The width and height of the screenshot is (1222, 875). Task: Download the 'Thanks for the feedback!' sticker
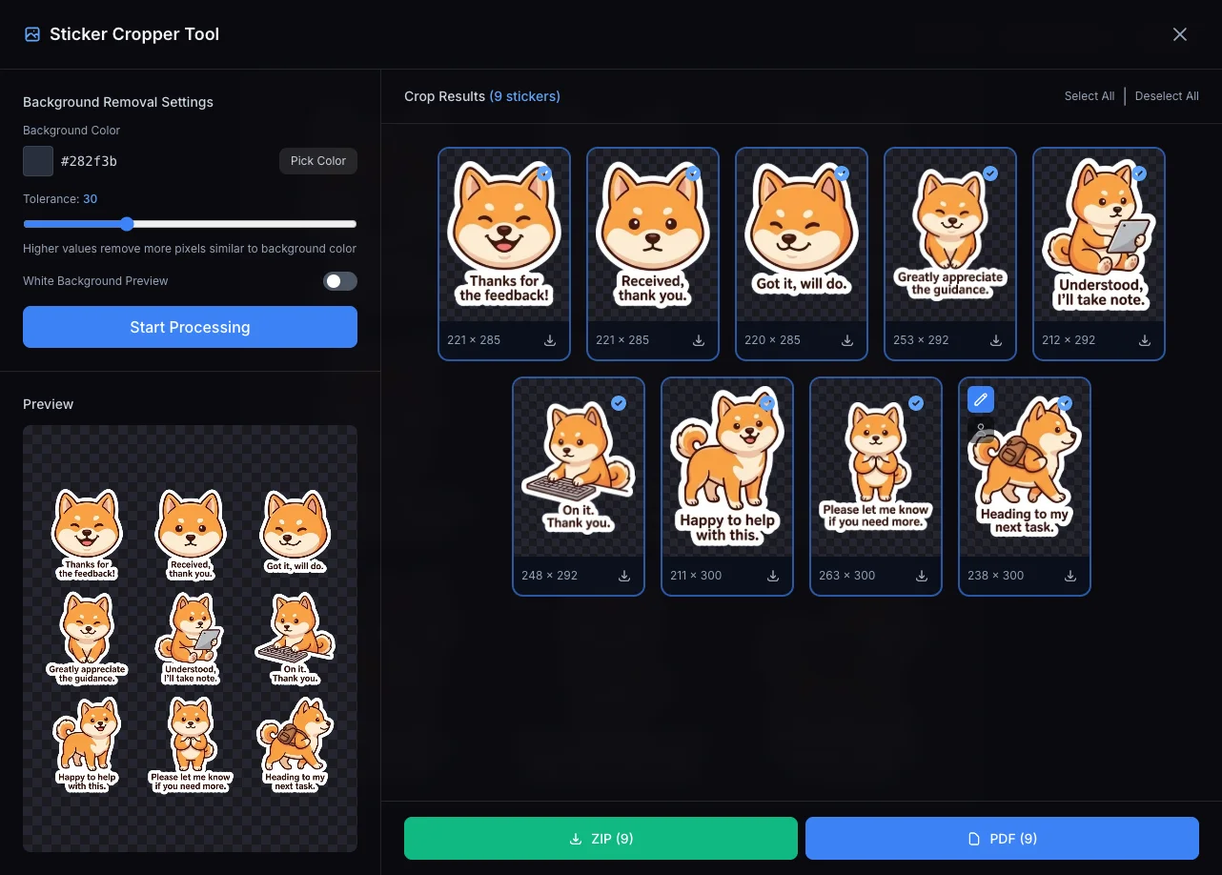(x=550, y=340)
